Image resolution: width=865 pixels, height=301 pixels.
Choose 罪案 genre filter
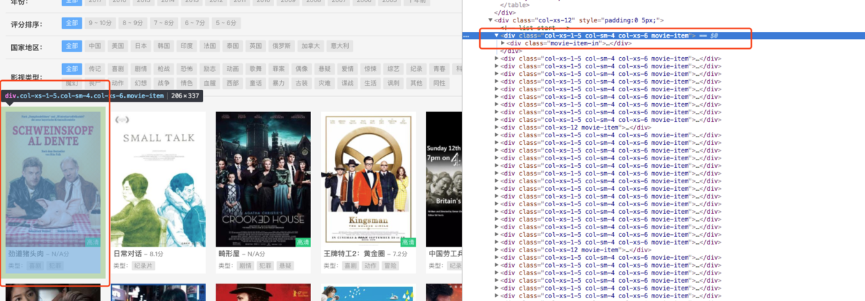[x=278, y=69]
